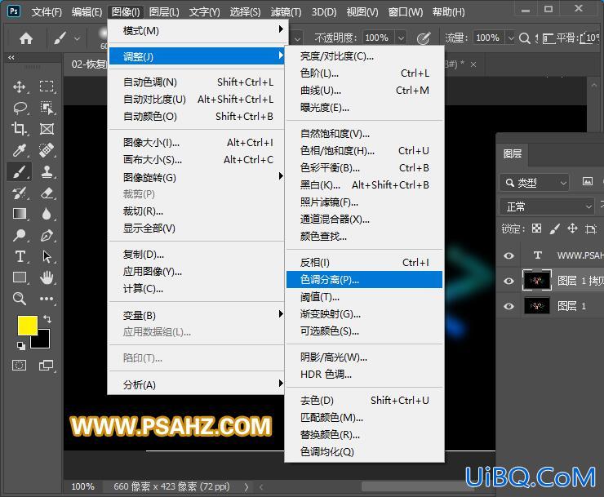The image size is (604, 497).
Task: Open the extra tools ellipsis
Action: pyautogui.click(x=47, y=299)
